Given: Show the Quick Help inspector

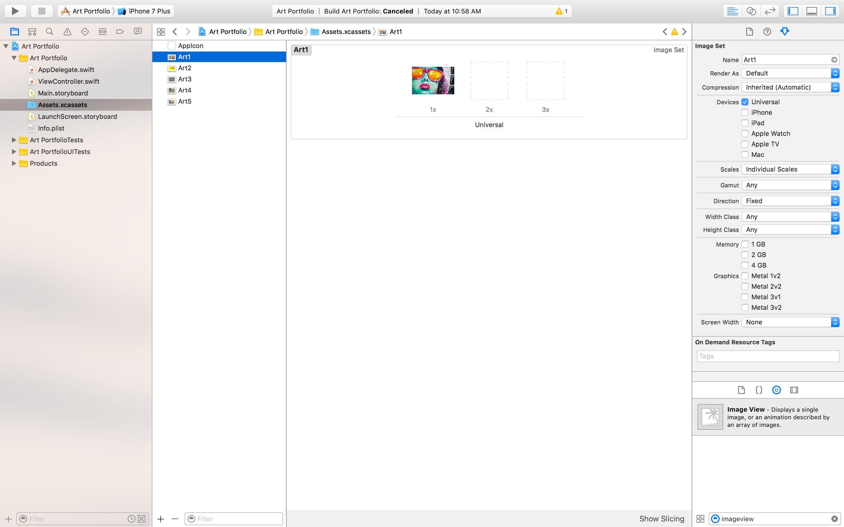Looking at the screenshot, I should pyautogui.click(x=767, y=31).
